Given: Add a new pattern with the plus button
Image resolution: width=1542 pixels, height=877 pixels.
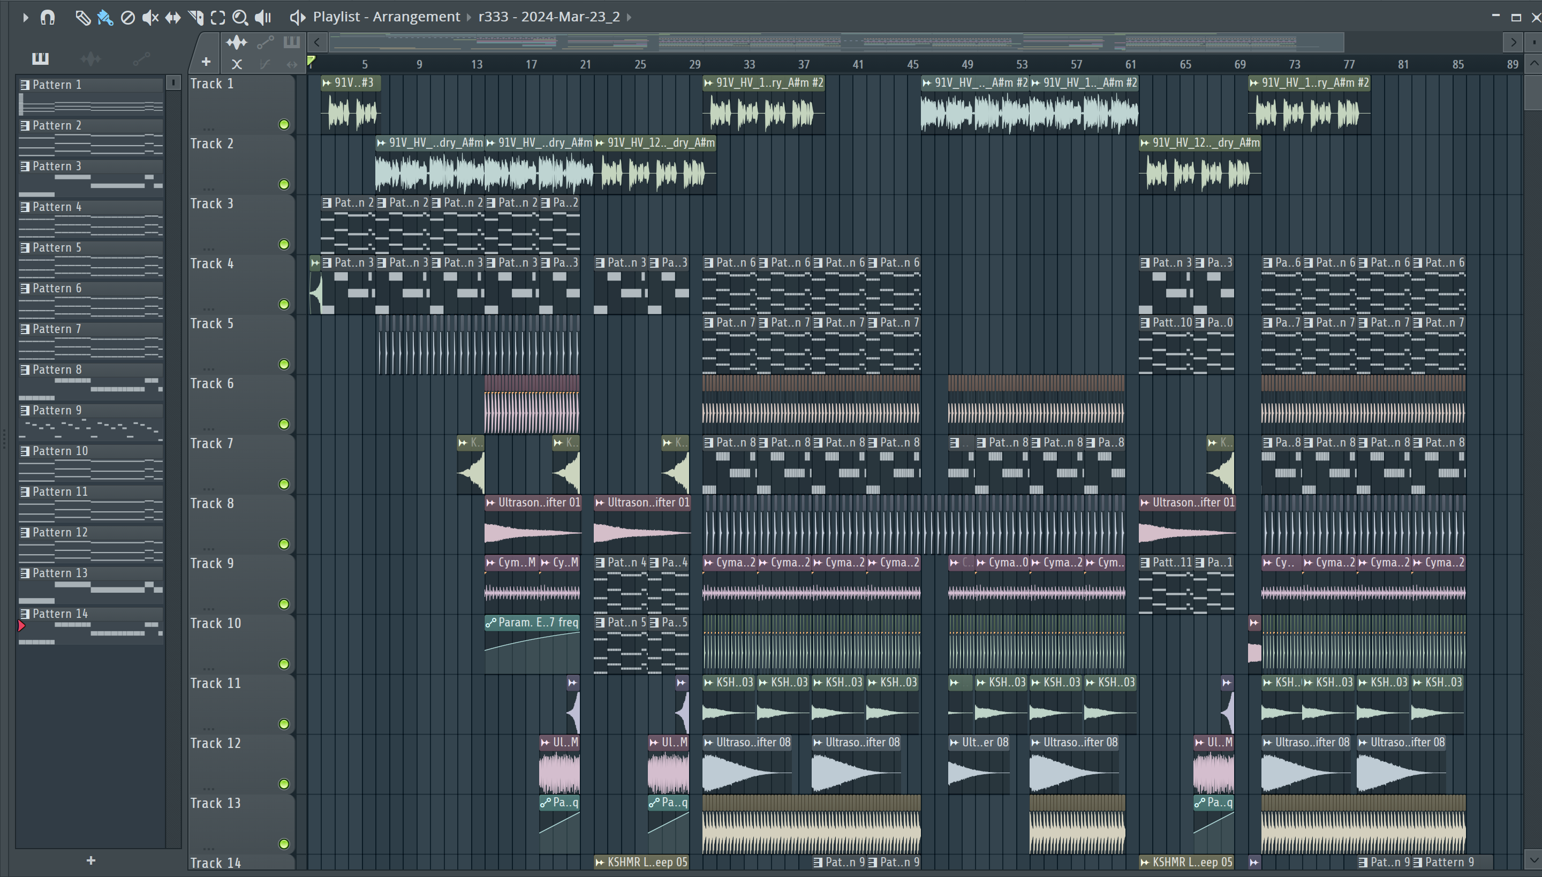Looking at the screenshot, I should 91,861.
